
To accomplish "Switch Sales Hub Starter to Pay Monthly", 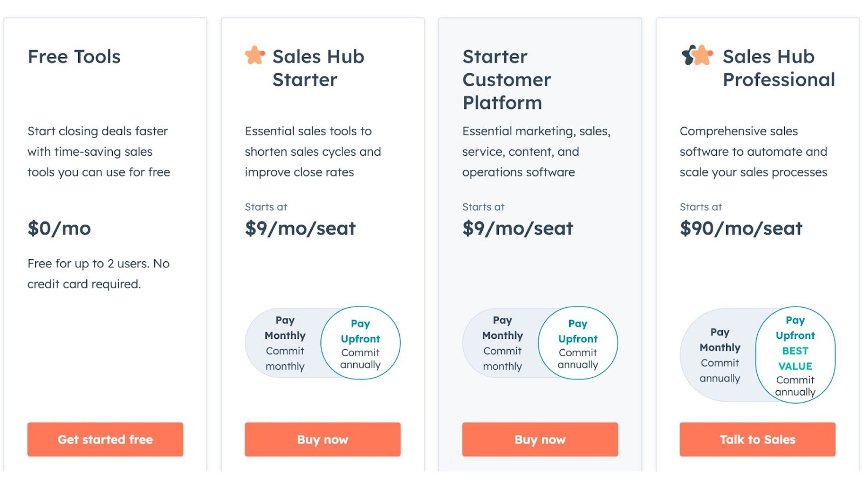I will click(285, 343).
